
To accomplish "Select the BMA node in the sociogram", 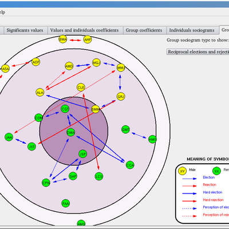I will tap(63, 40).
